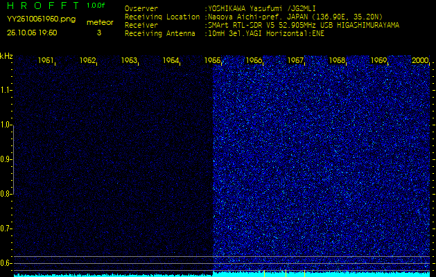Click the 1.1 kHz axis label
Image resolution: width=436 pixels, height=277 pixels.
coord(6,90)
